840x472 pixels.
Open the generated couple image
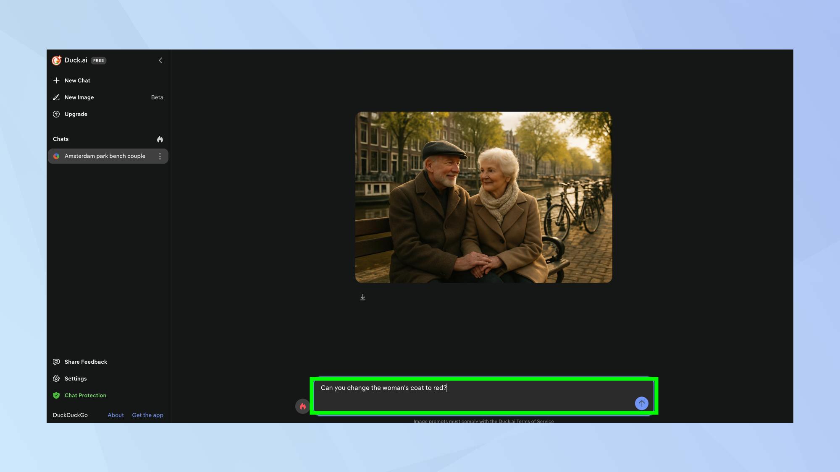[483, 196]
